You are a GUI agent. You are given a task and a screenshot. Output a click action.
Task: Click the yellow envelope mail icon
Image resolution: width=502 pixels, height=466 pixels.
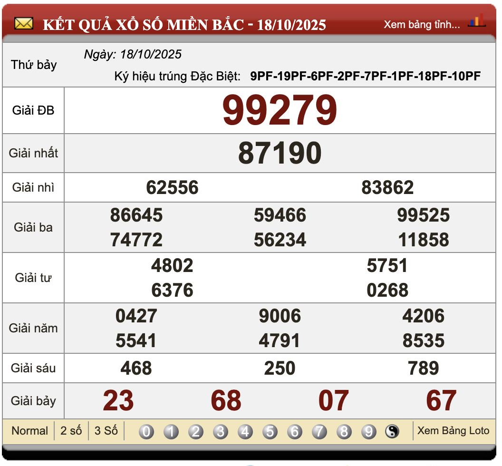pyautogui.click(x=24, y=22)
